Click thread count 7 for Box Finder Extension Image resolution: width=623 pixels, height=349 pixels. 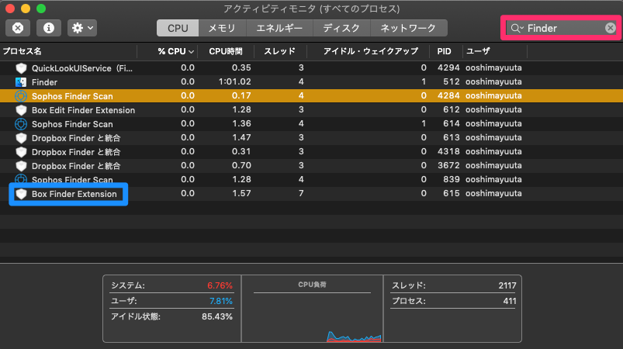(x=301, y=193)
